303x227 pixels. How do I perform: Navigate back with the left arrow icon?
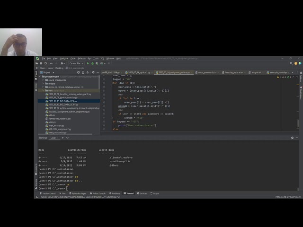51,63
